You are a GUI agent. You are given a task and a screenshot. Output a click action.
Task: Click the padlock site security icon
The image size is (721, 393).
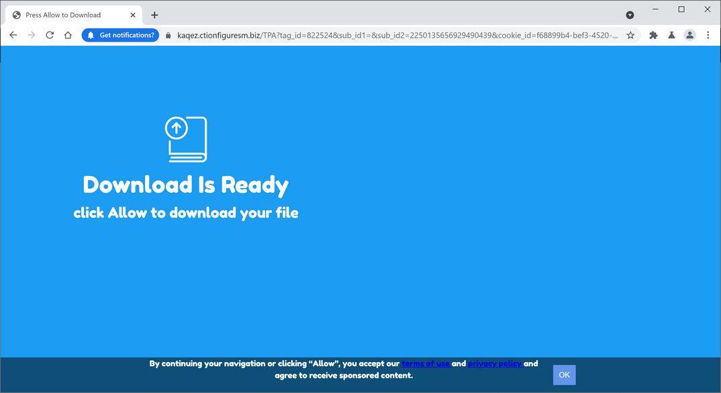point(169,35)
